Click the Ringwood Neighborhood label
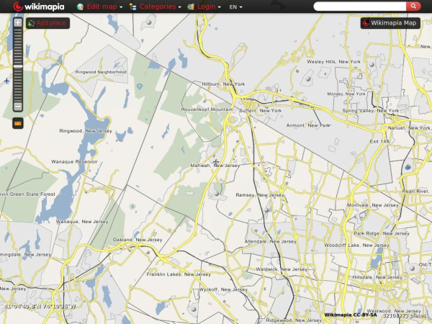The width and height of the screenshot is (432, 324). coord(101,72)
